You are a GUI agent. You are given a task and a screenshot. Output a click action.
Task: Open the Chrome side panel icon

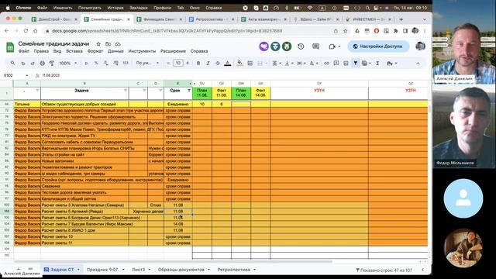tap(405, 31)
